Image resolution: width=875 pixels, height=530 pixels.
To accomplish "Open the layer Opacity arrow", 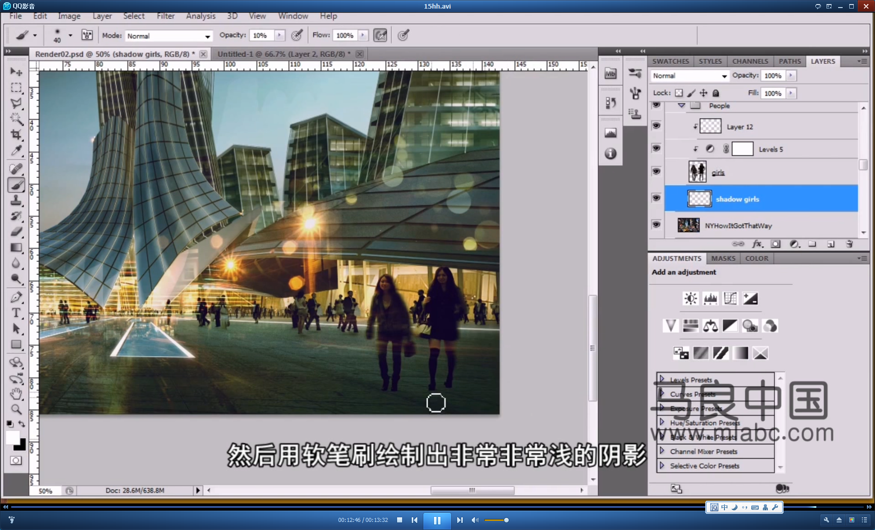I will 791,76.
